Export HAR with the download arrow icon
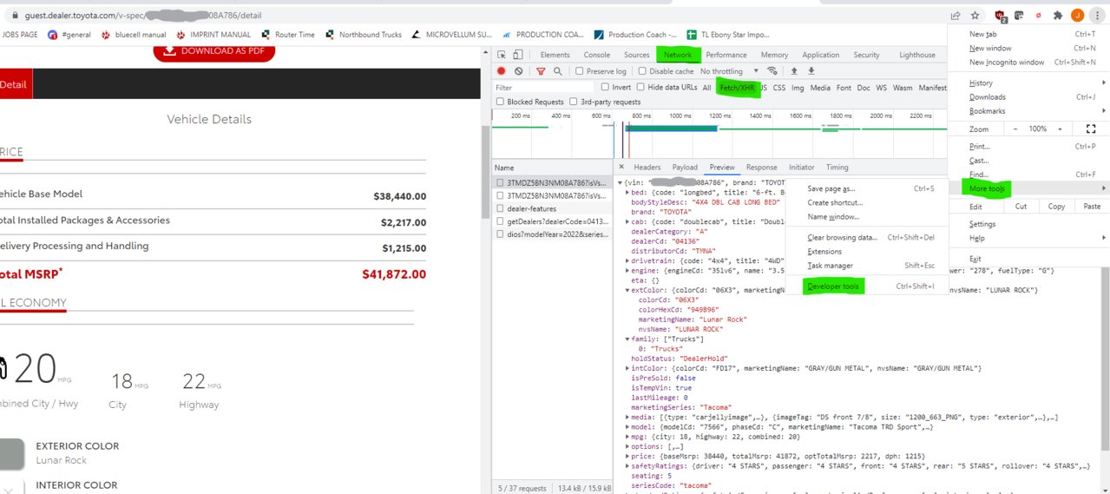Image resolution: width=1110 pixels, height=494 pixels. point(811,71)
